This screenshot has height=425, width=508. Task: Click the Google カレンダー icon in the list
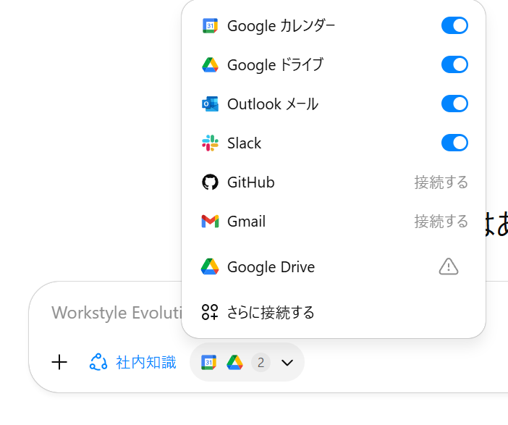pyautogui.click(x=210, y=25)
